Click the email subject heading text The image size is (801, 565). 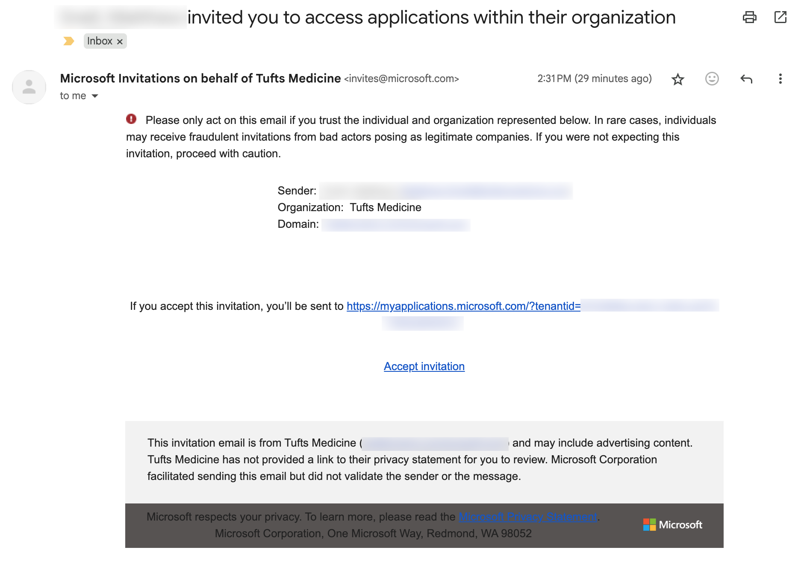coord(431,18)
